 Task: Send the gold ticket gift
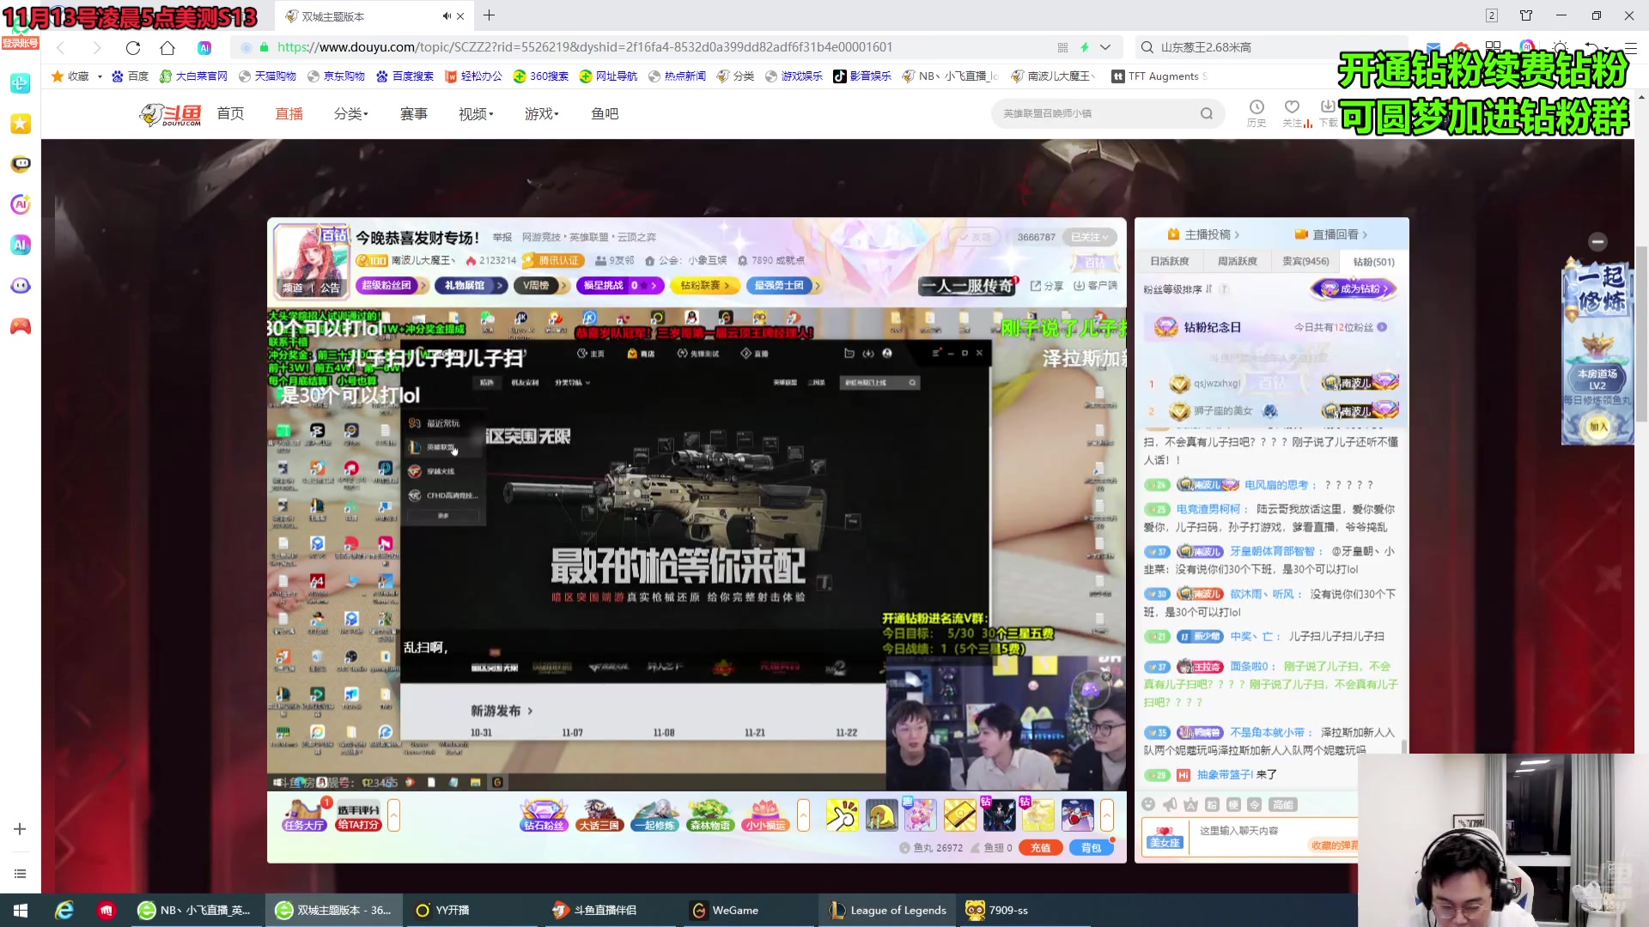[x=959, y=815]
